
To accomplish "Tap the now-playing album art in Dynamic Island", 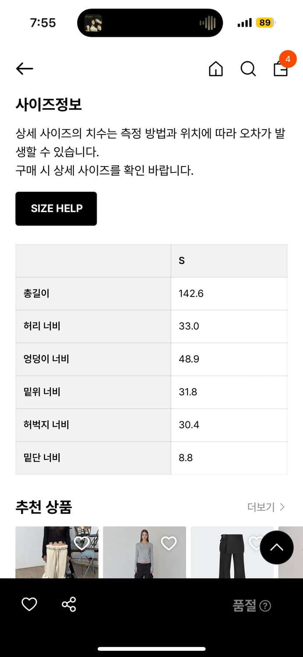I will pos(93,23).
